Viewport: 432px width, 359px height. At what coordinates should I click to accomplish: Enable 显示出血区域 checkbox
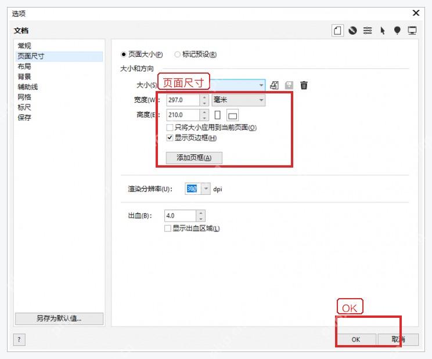click(167, 229)
